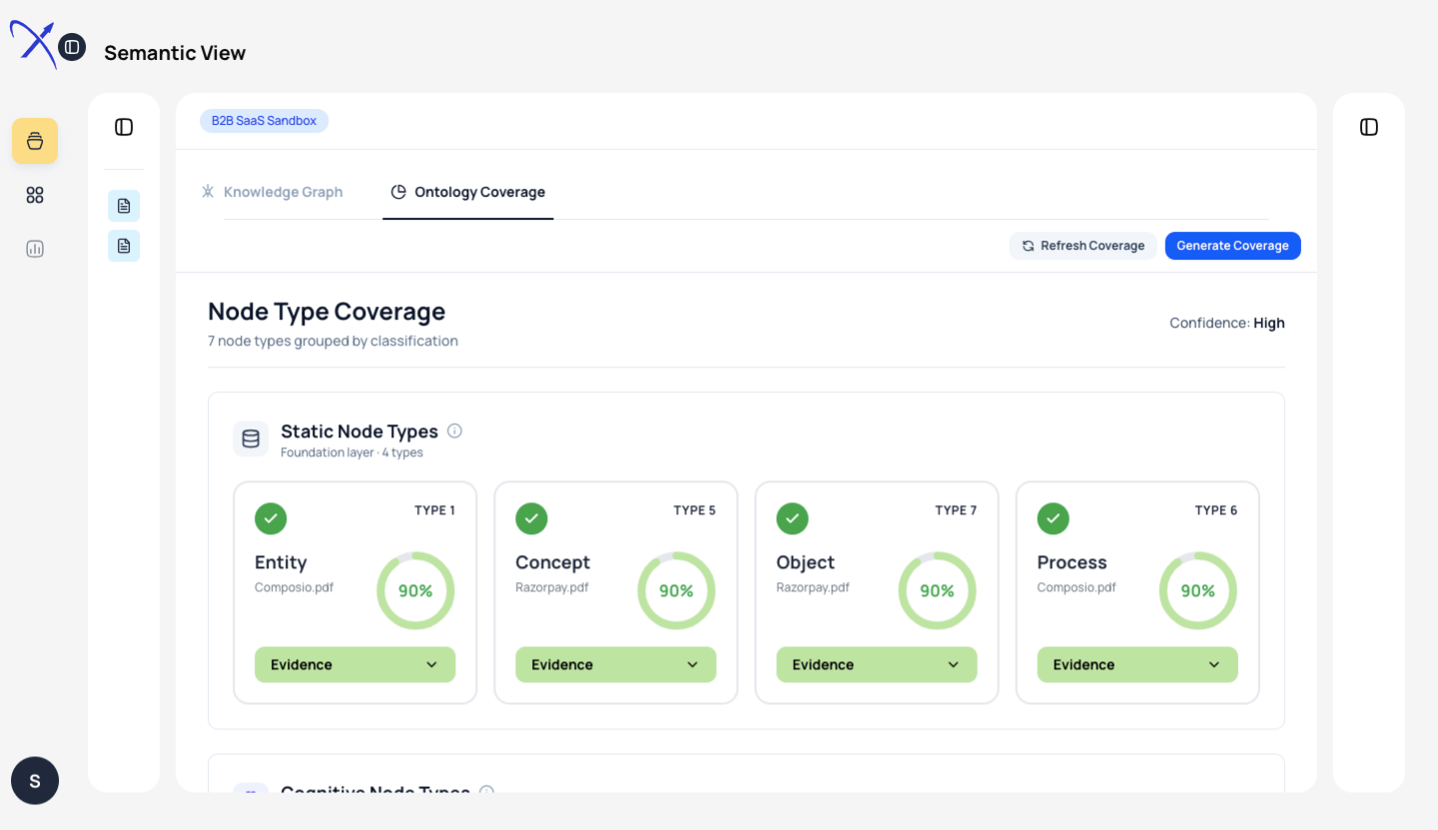This screenshot has width=1438, height=830.
Task: Select the Ontology Coverage tab
Action: click(x=467, y=192)
